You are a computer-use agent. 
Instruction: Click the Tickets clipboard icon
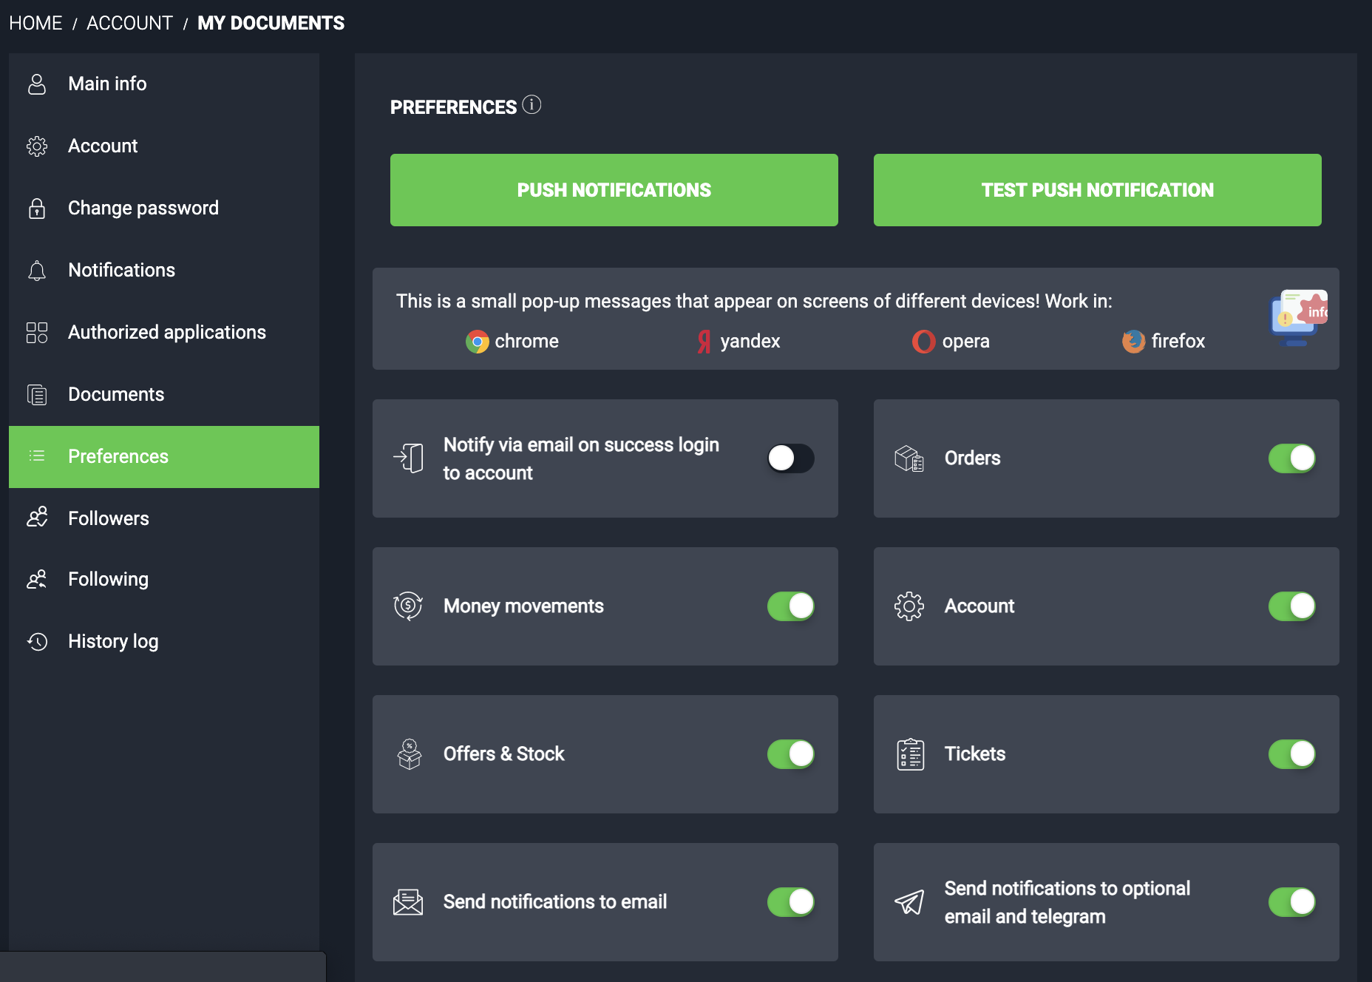(910, 754)
